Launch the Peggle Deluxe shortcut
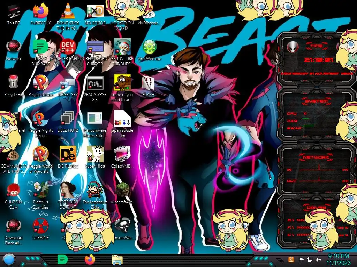 coord(40,86)
